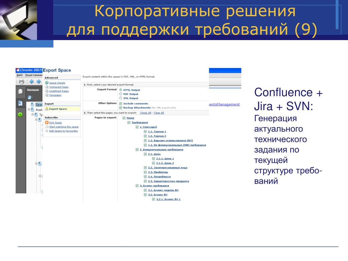Image resolution: width=348 pixels, height=261 pixels.
Task: Open the RSS Feeds link
Action: coord(55,122)
